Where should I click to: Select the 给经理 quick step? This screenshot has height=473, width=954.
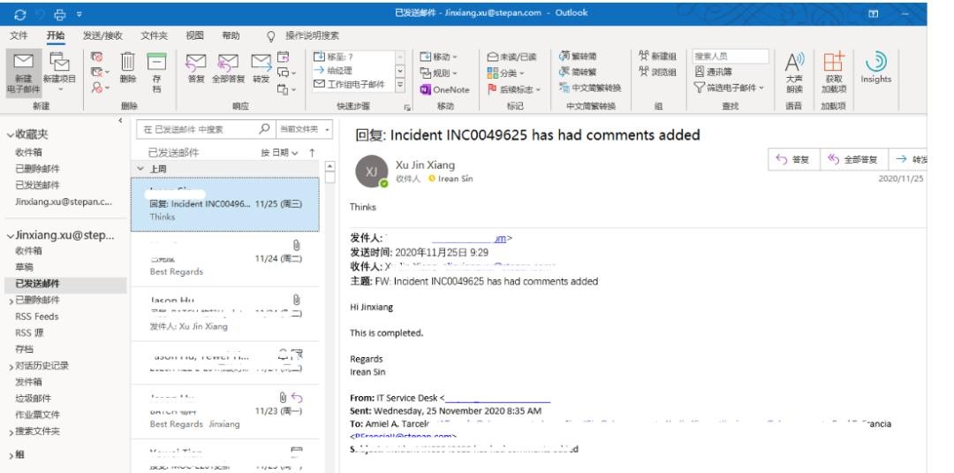tap(352, 71)
